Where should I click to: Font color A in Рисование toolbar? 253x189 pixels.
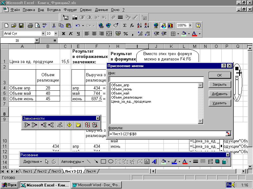pos(185,162)
